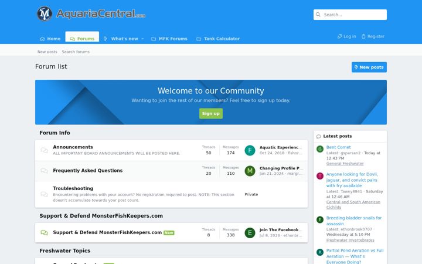Screen dimensions: 422x264
Task: Click the Home house icon
Action: point(42,39)
